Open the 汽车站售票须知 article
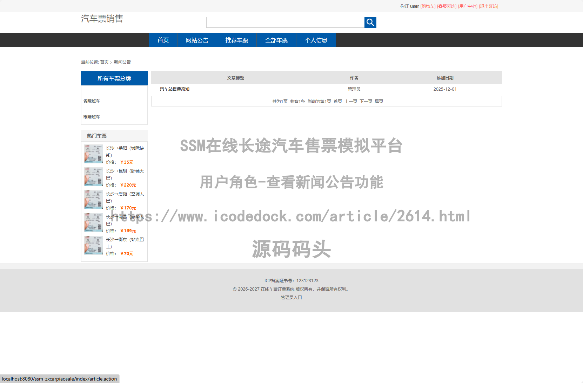This screenshot has width=583, height=383. (175, 89)
